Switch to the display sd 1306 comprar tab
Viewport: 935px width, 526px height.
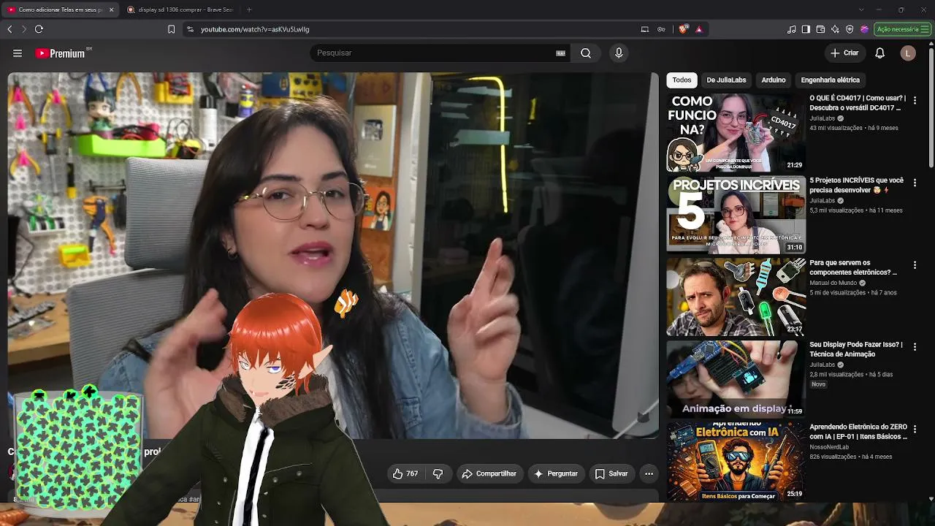(180, 9)
